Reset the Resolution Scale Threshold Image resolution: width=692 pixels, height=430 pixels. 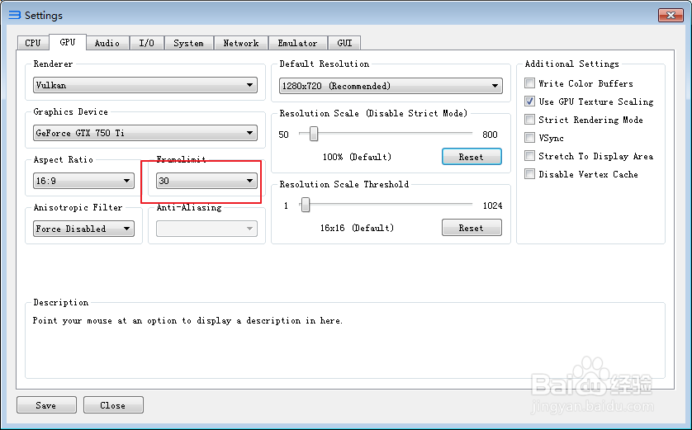coord(472,228)
